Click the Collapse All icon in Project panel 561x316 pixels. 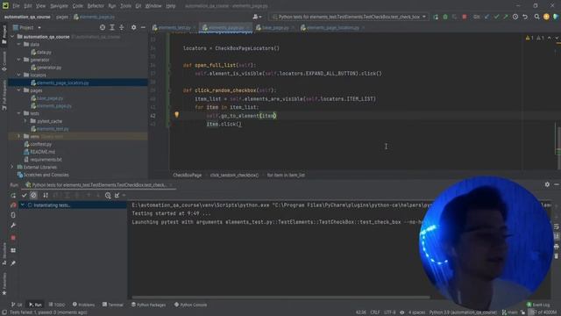pos(122,27)
